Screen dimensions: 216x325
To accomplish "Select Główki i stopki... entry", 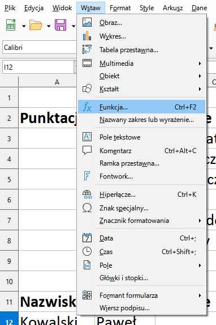I will tap(141, 278).
